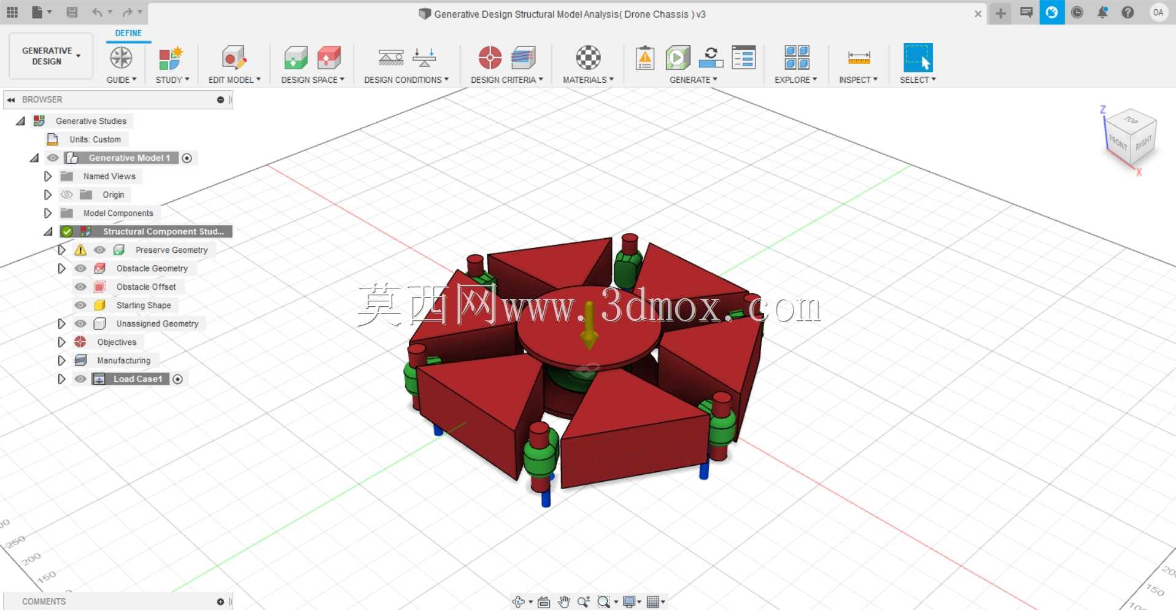This screenshot has height=610, width=1176.
Task: Open the Help question mark icon
Action: pyautogui.click(x=1128, y=12)
